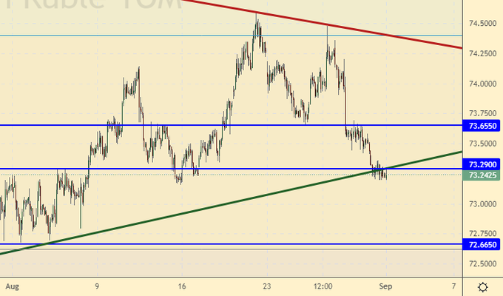Click the 74.5000 price axis label
The image size is (503, 296).
(482, 24)
